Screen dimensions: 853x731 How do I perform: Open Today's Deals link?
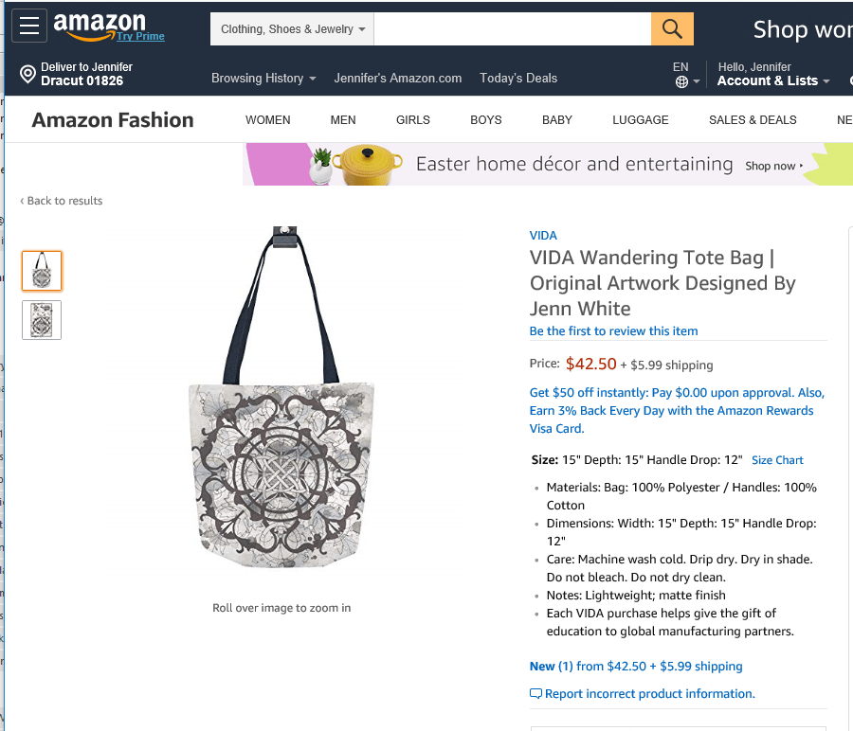pos(518,79)
